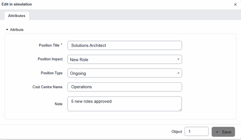Click the Cost Centre Name label
241x140 pixels.
[47, 87]
